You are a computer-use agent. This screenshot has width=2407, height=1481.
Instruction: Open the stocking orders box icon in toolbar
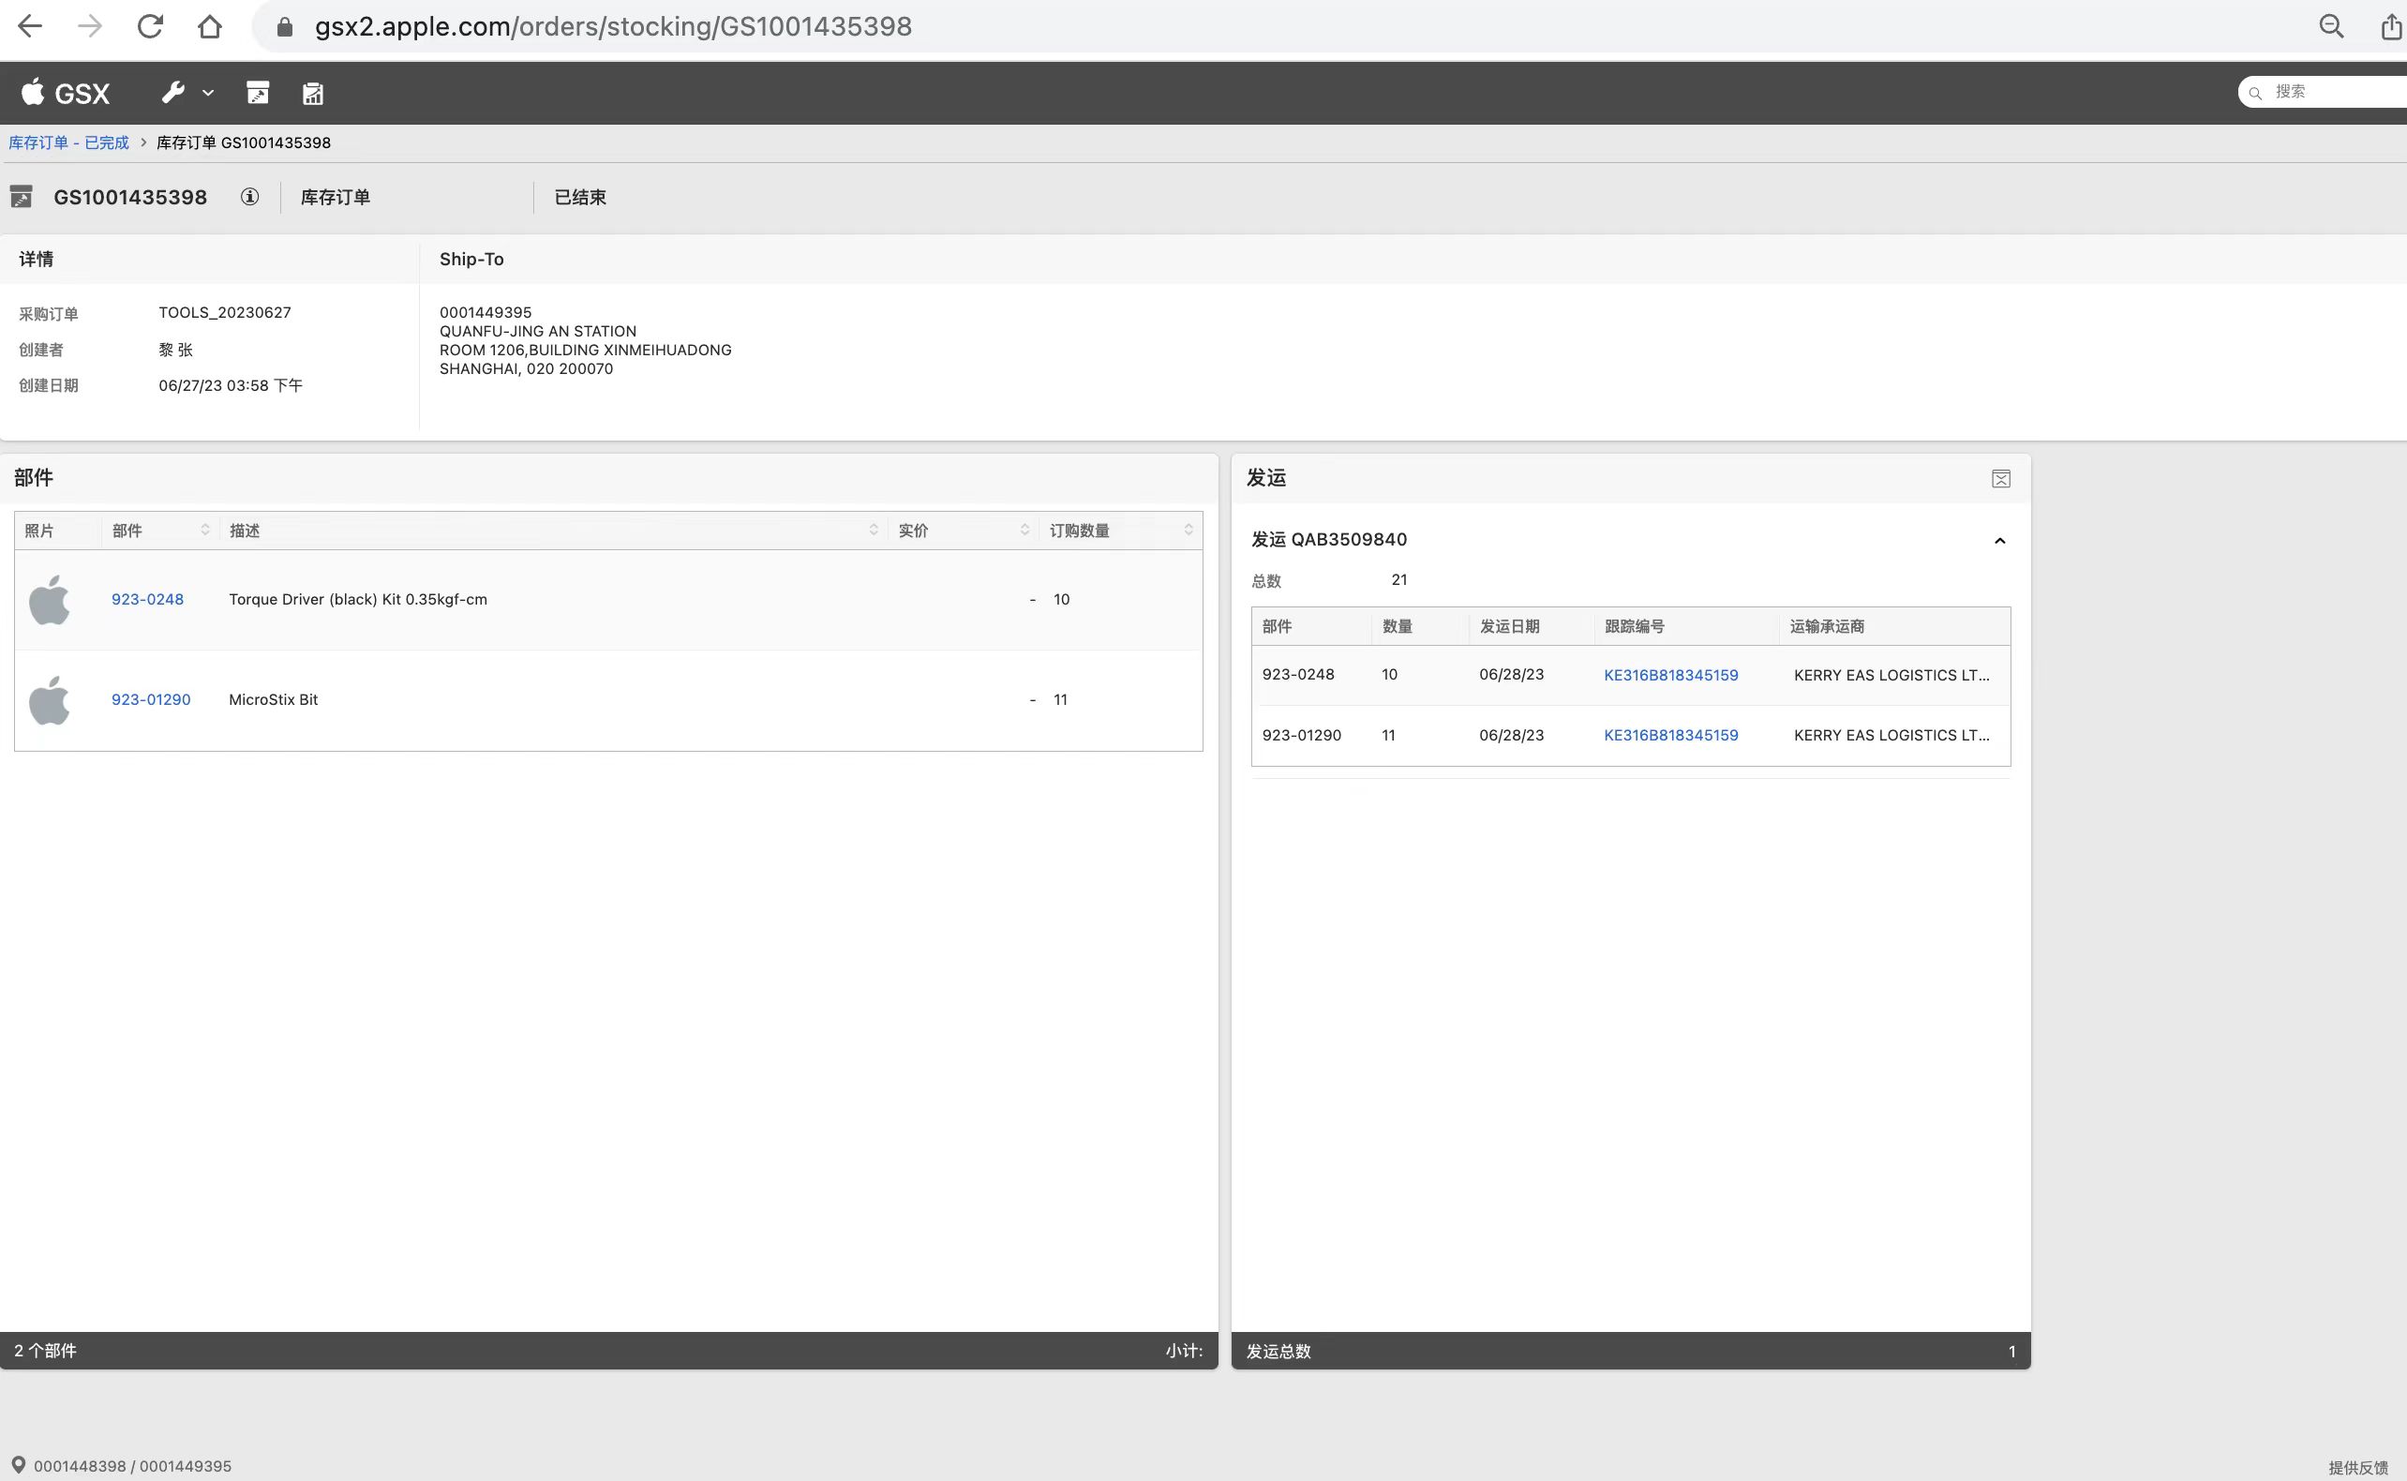coord(258,93)
